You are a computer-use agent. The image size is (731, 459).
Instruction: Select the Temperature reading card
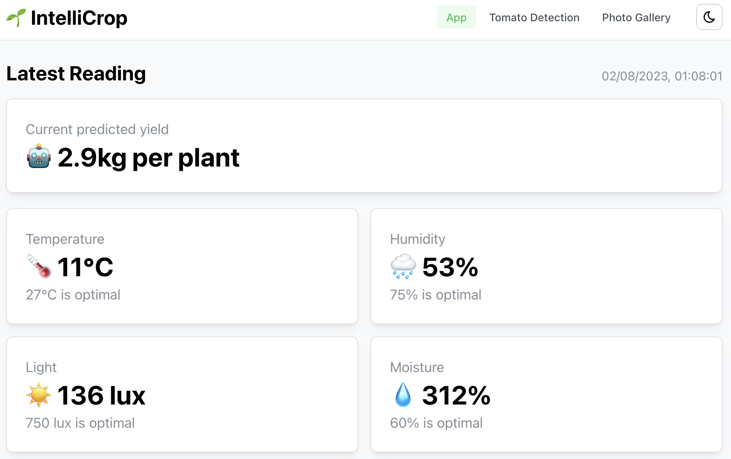(181, 266)
